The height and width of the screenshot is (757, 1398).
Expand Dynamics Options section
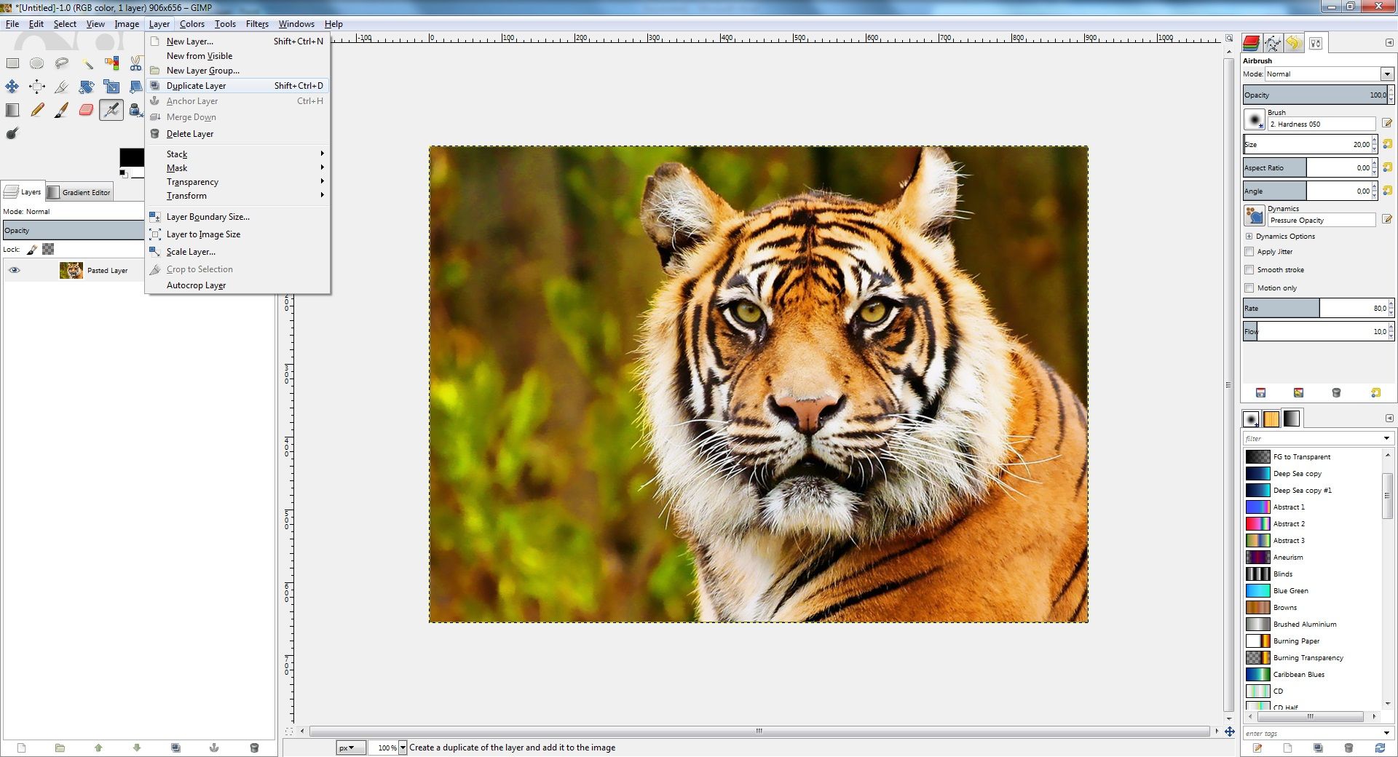[x=1249, y=236]
